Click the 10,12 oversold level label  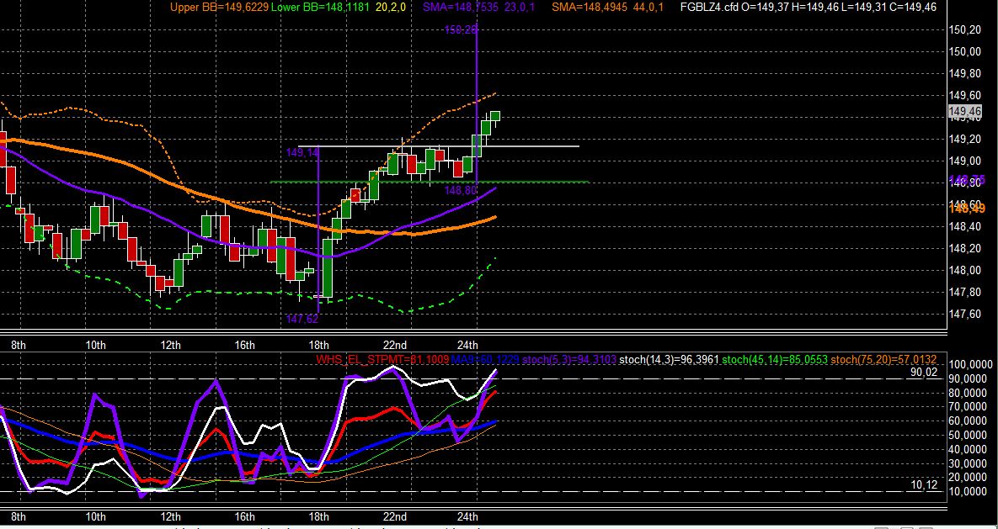924,485
